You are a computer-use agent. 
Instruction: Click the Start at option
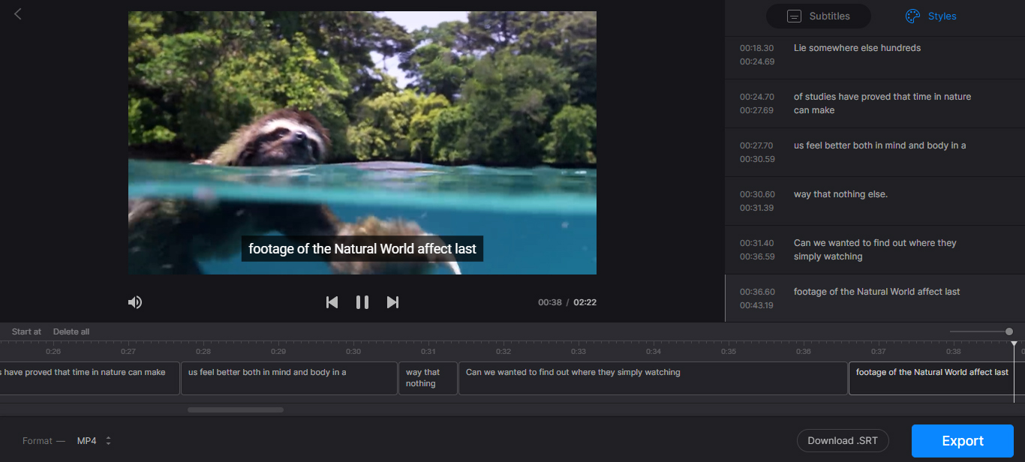26,331
